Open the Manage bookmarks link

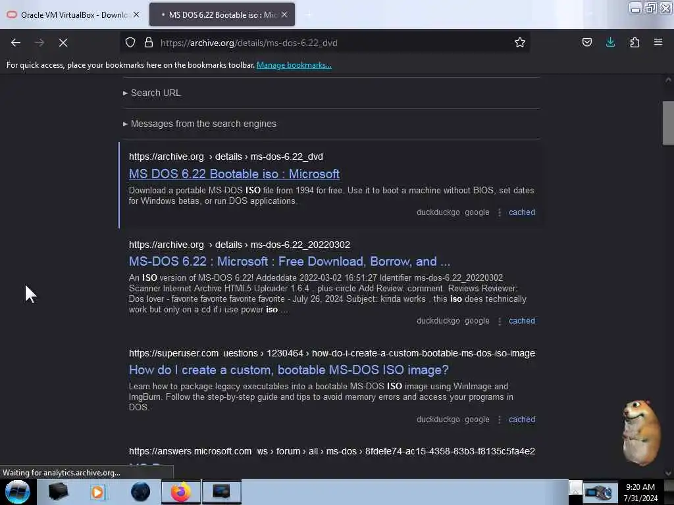click(294, 65)
